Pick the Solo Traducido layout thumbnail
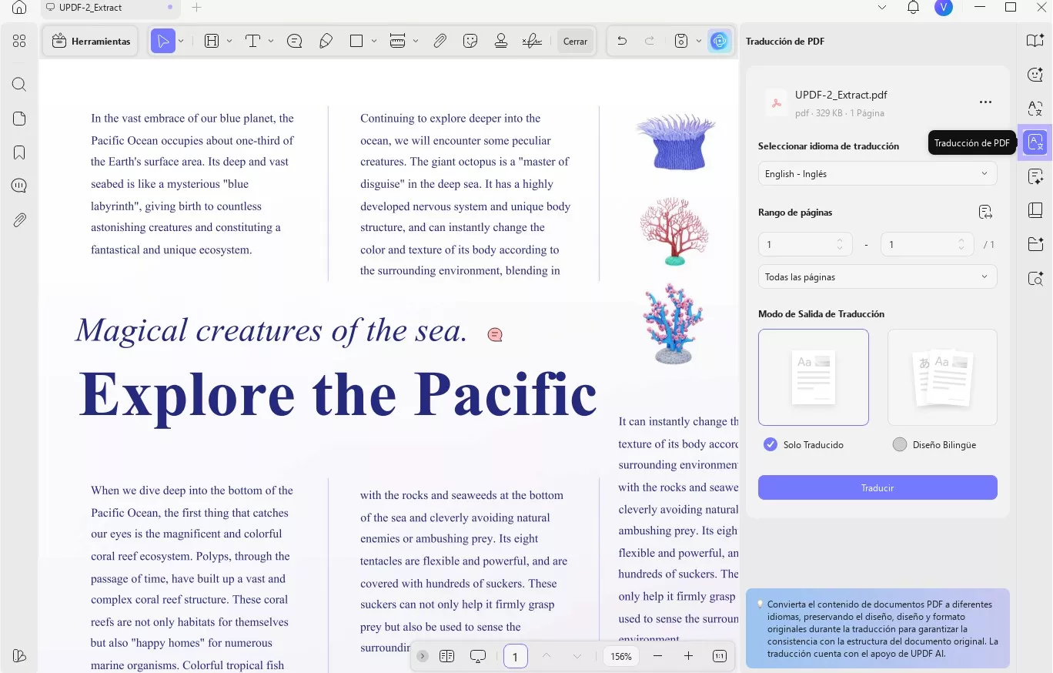The image size is (1053, 673). click(814, 377)
